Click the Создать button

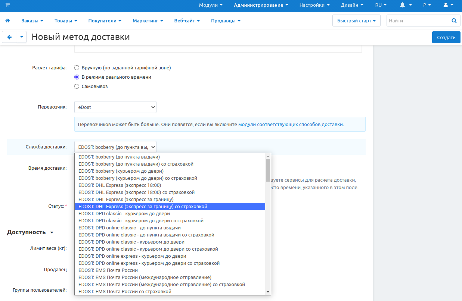(446, 37)
